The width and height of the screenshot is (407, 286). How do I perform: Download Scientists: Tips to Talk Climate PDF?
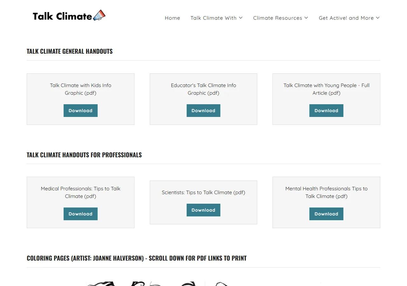[203, 210]
